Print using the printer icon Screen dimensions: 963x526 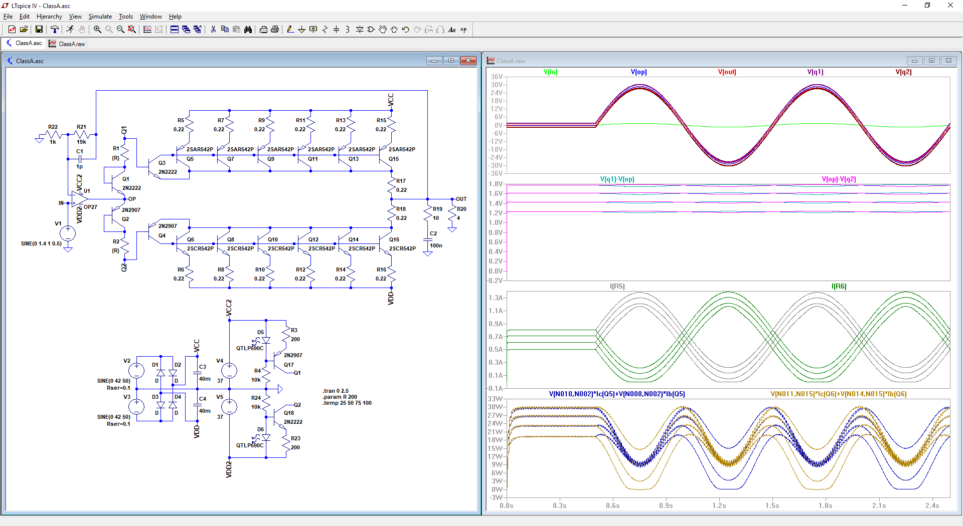point(275,30)
